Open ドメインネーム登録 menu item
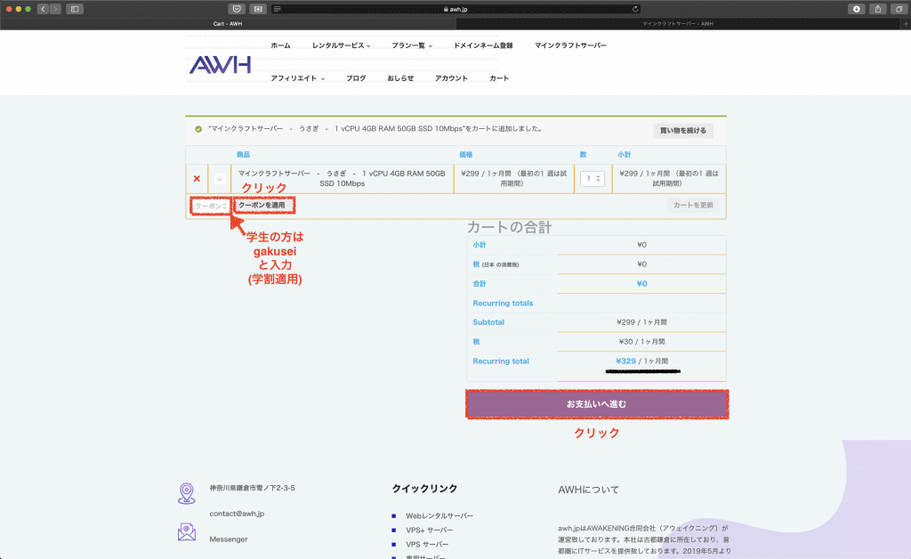 pos(483,45)
